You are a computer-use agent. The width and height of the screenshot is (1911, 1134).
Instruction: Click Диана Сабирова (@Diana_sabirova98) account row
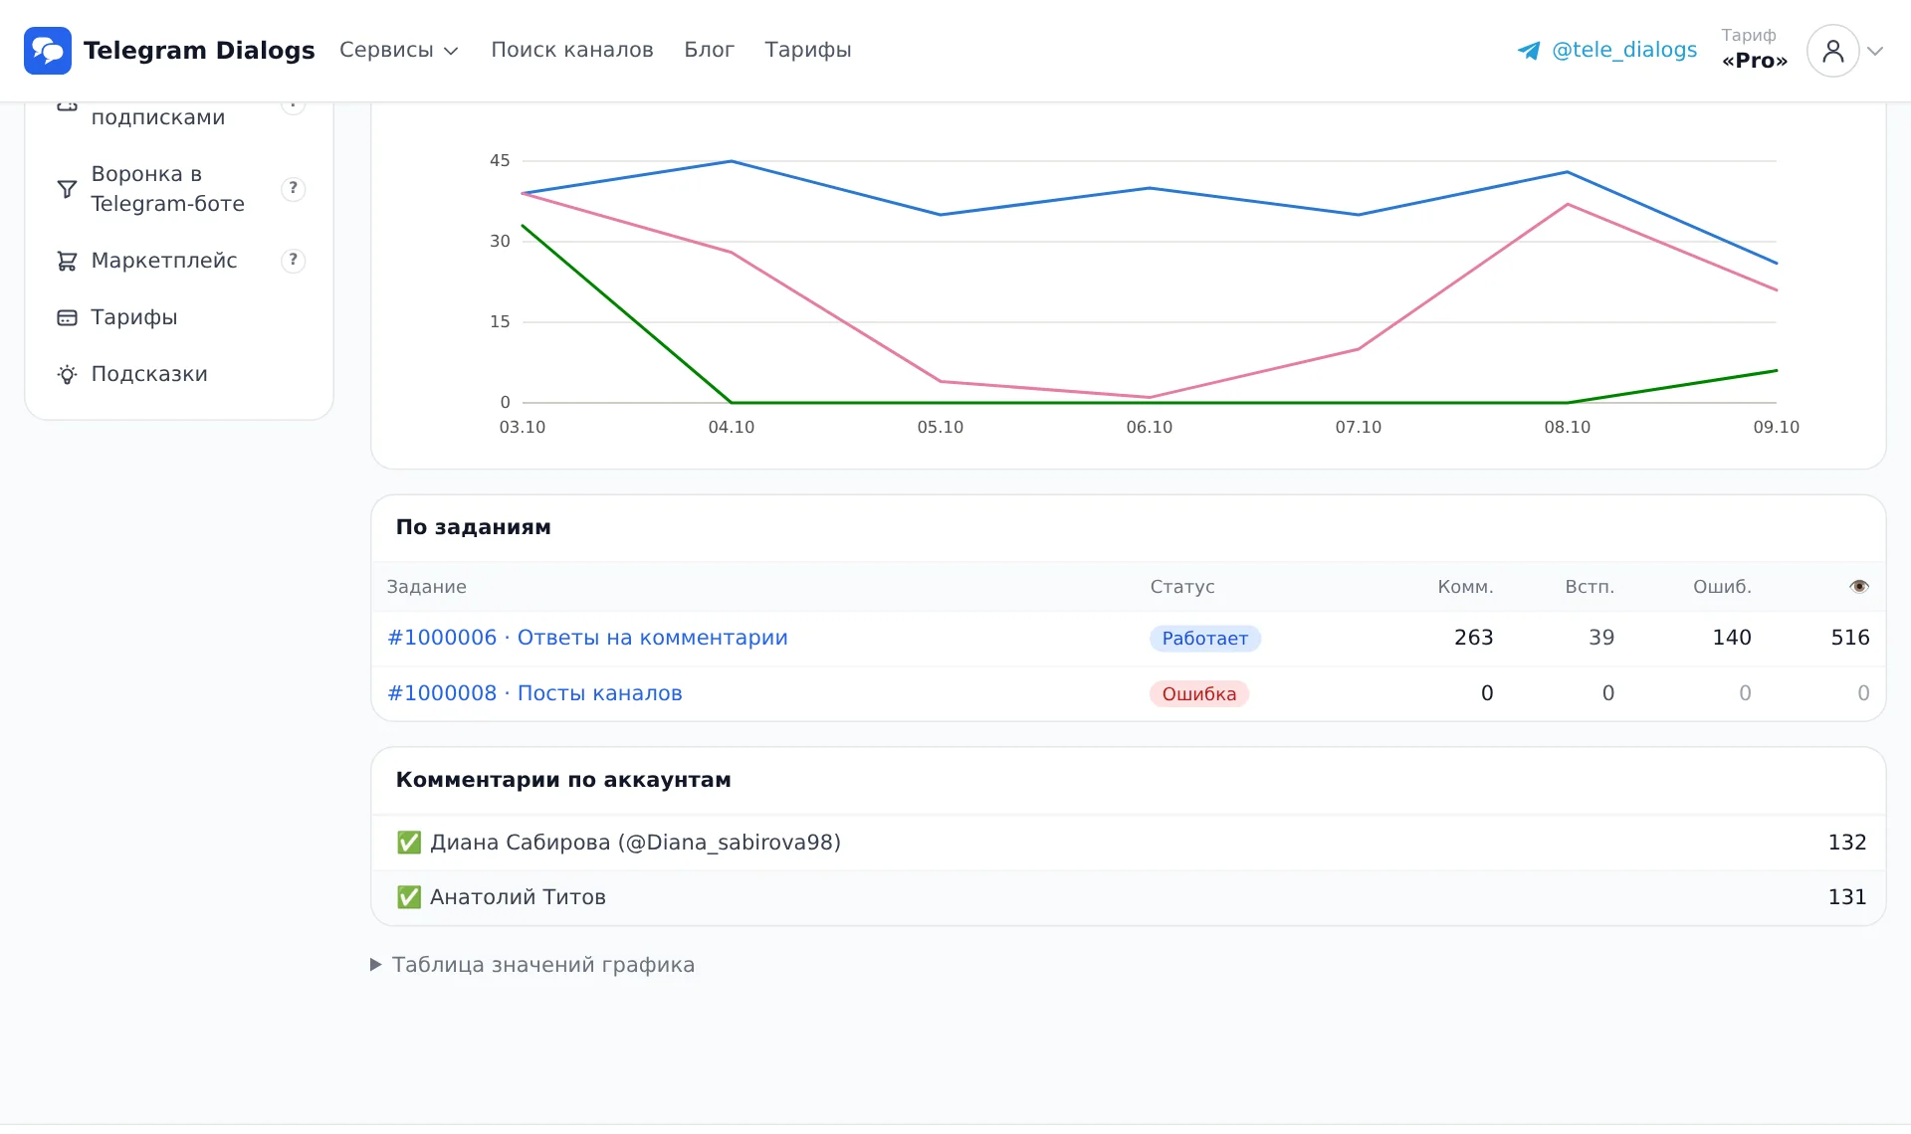pos(1129,843)
